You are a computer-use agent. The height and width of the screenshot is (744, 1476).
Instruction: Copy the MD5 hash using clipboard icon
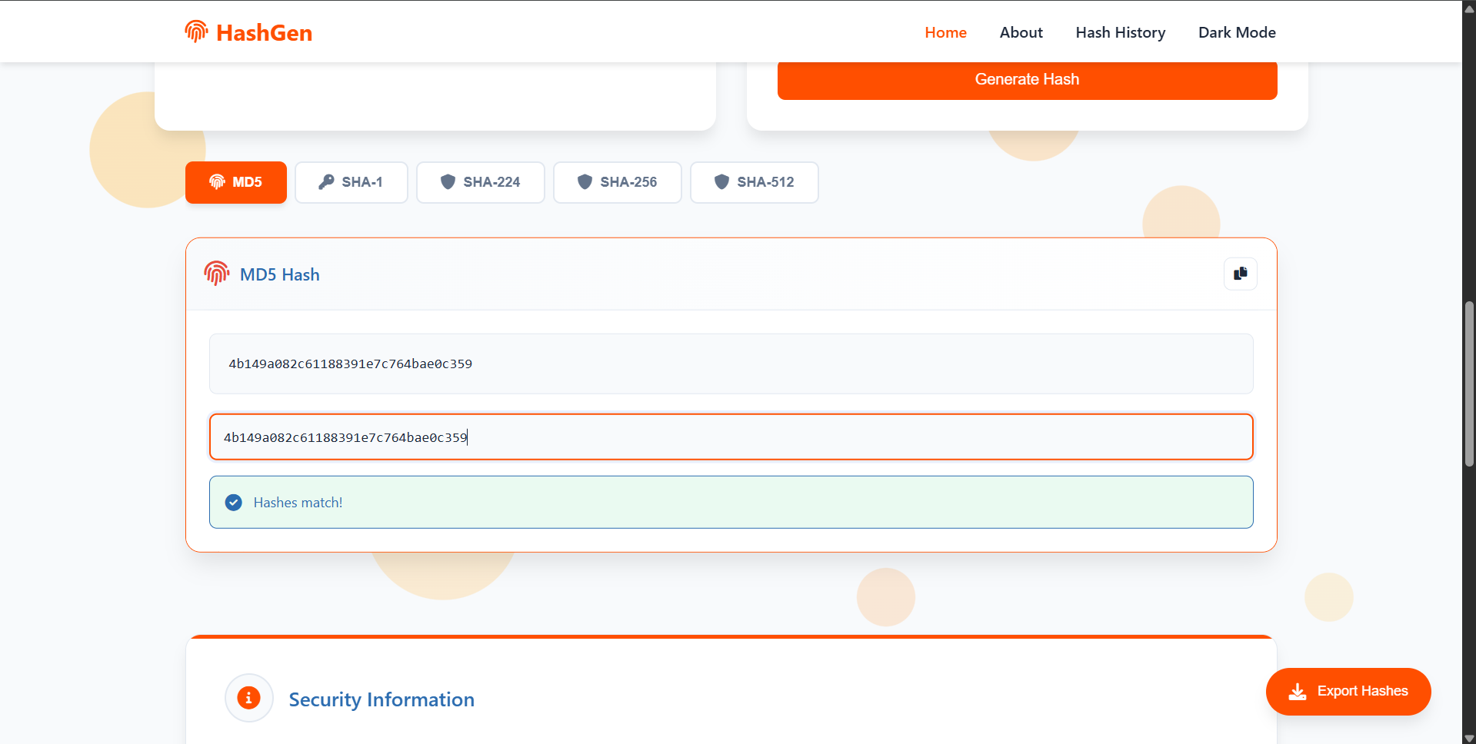click(x=1240, y=274)
